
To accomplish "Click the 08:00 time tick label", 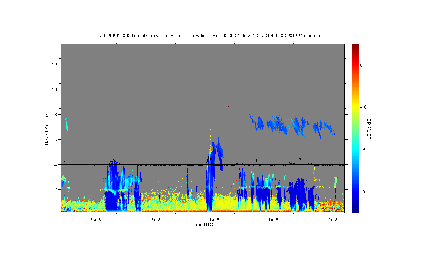I will coord(156,219).
